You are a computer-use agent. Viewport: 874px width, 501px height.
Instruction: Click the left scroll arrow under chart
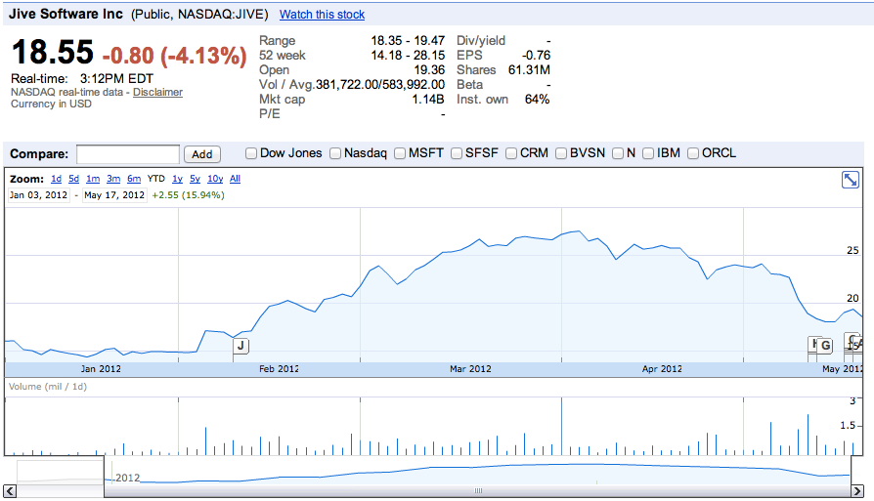(12, 491)
